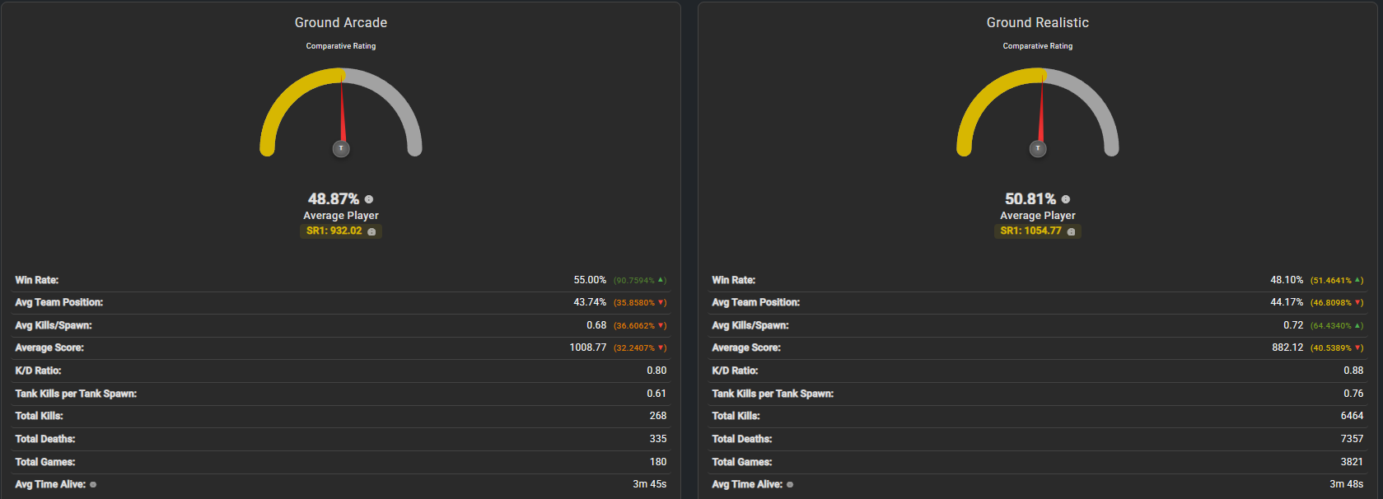Click Ground Arcade Avg Time Alive info icon
Image resolution: width=1383 pixels, height=499 pixels.
93,484
